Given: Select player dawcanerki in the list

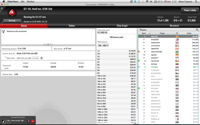Looking at the screenshot, I should [168, 43].
